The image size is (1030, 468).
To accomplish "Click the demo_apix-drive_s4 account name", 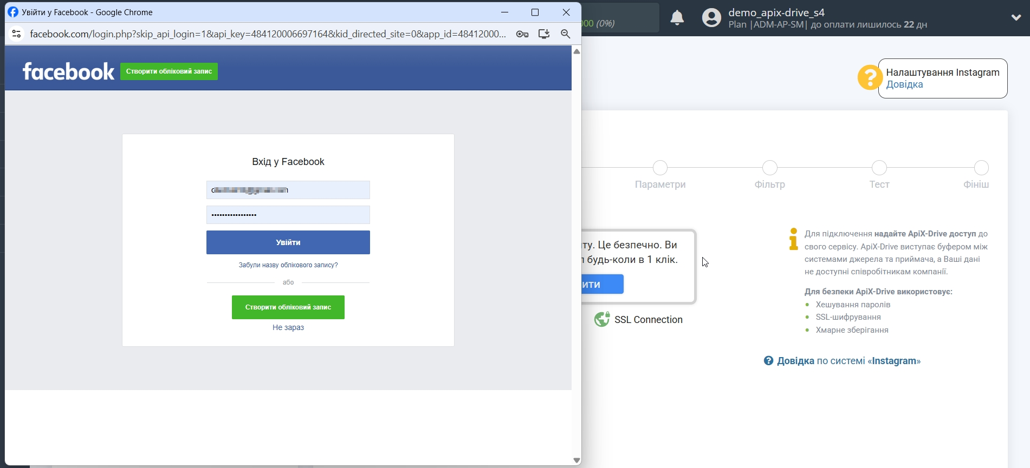I will 776,12.
